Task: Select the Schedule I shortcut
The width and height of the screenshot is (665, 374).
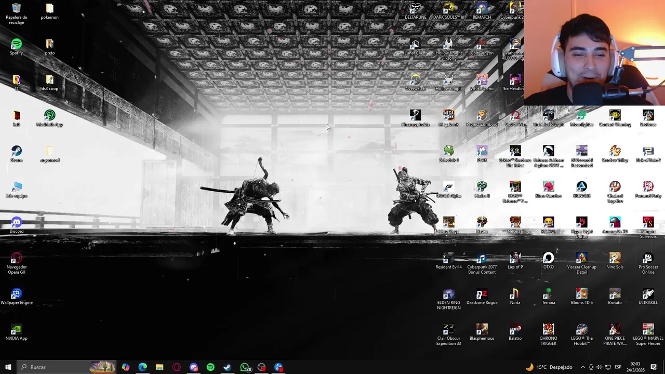Action: click(448, 154)
